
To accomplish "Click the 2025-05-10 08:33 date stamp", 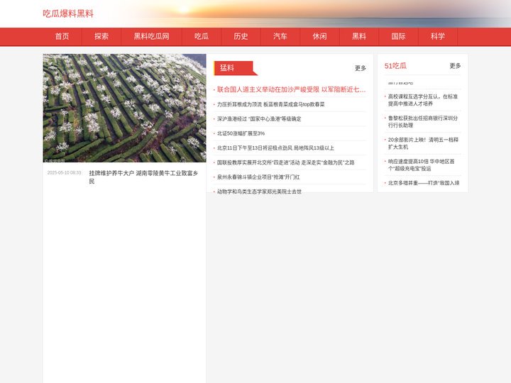I will pyautogui.click(x=64, y=172).
